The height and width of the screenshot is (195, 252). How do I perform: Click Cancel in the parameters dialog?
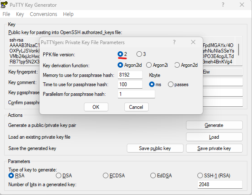click(136, 107)
